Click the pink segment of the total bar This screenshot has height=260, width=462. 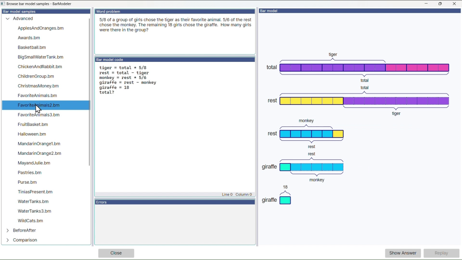click(417, 68)
